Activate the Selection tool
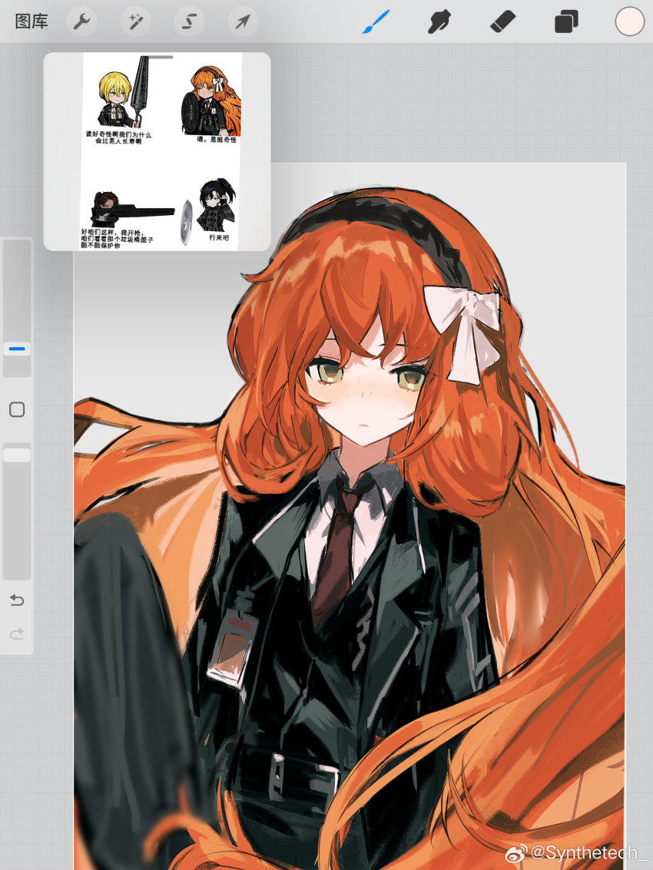653x870 pixels. click(188, 22)
